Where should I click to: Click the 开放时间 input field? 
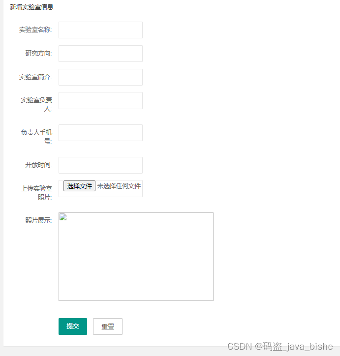100,165
